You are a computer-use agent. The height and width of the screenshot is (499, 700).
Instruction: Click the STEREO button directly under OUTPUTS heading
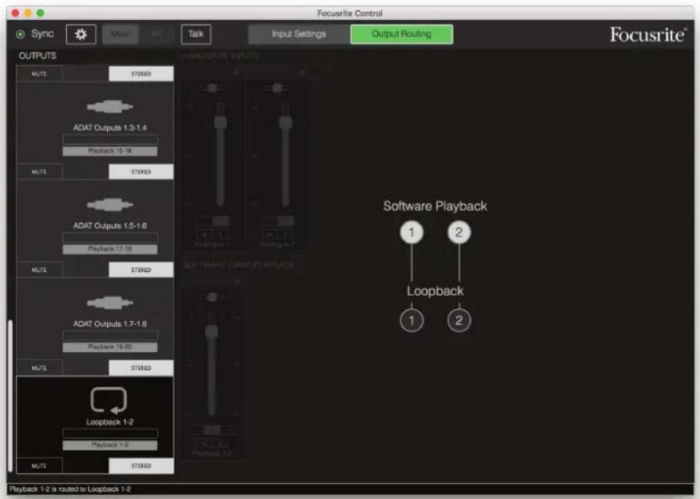tap(141, 74)
